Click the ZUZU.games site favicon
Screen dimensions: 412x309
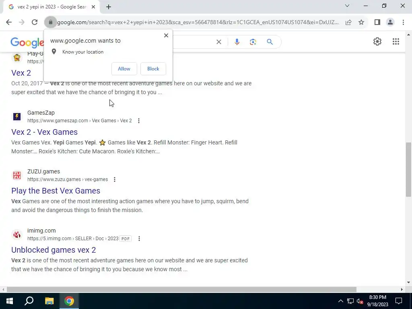coord(17,175)
